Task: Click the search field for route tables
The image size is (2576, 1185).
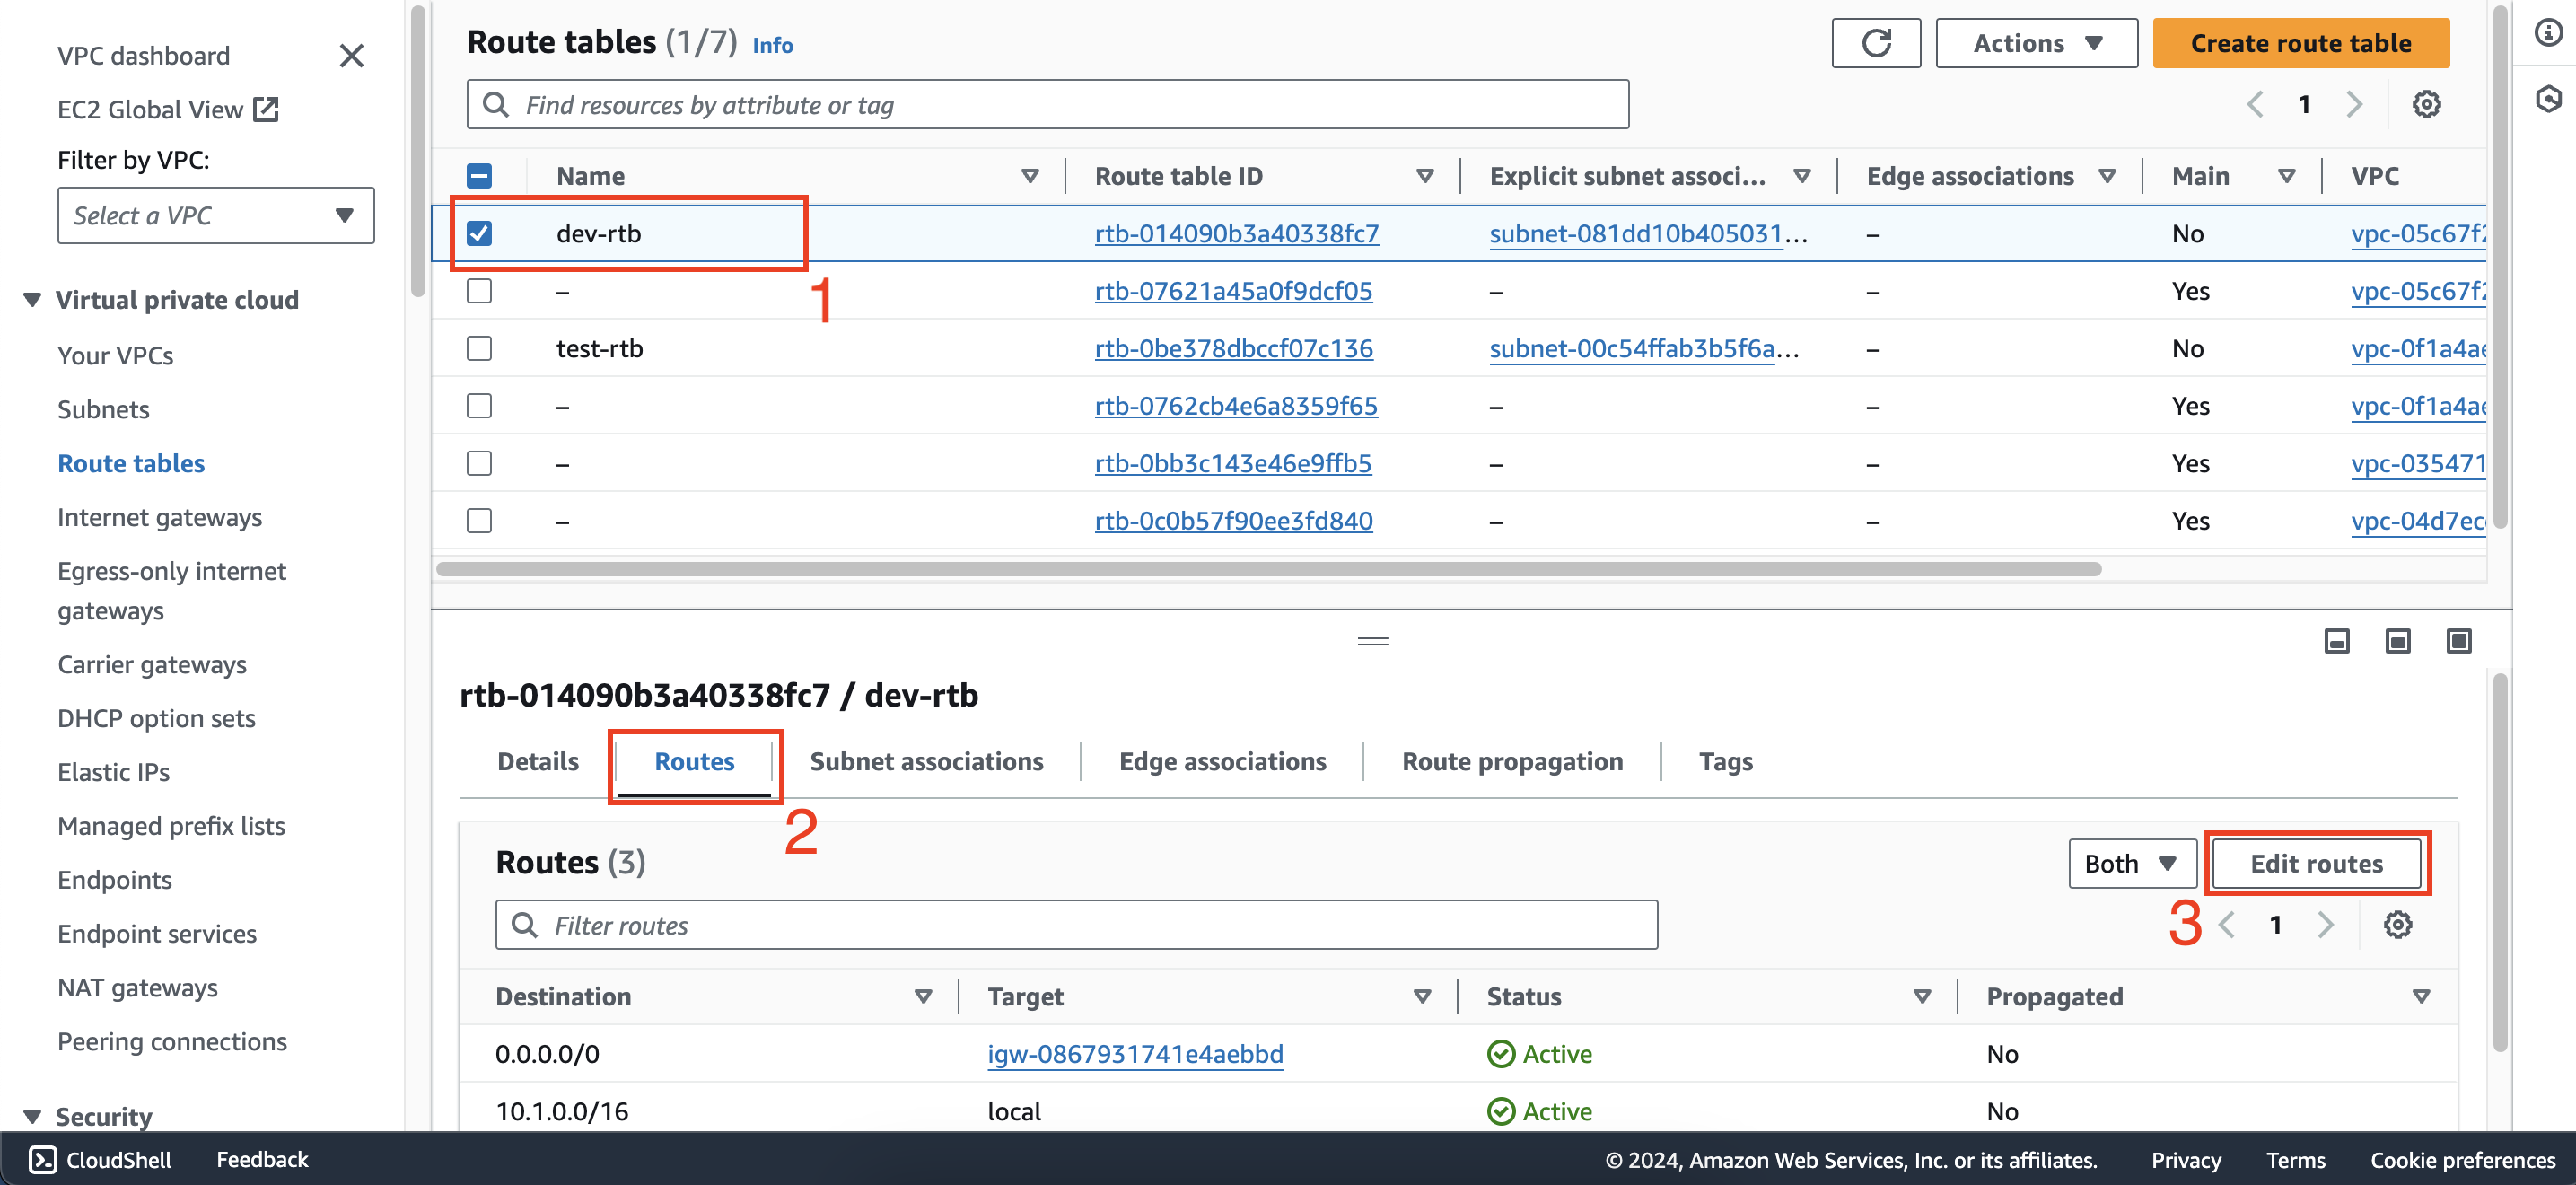Action: [x=1047, y=104]
